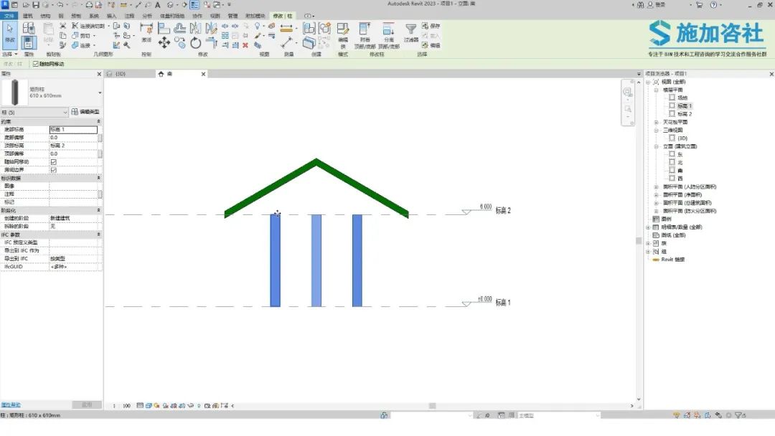Screen dimensions: 775x436
Task: Click the Edit Family (编辑族) icon
Action: coord(342,36)
